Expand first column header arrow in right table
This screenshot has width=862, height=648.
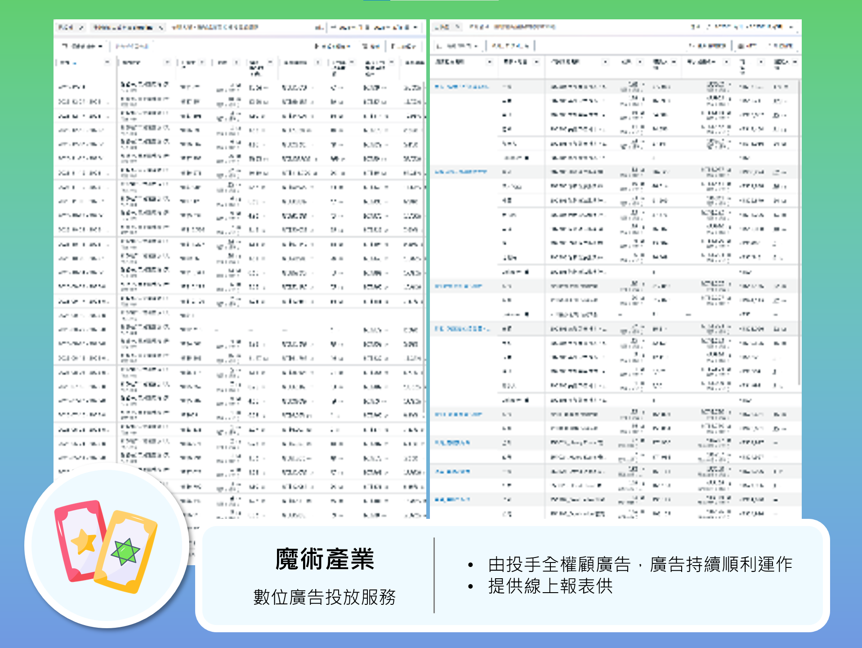pyautogui.click(x=490, y=62)
